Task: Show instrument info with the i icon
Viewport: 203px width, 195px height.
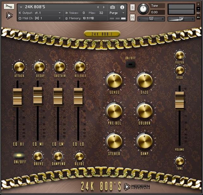Action: 122,7
